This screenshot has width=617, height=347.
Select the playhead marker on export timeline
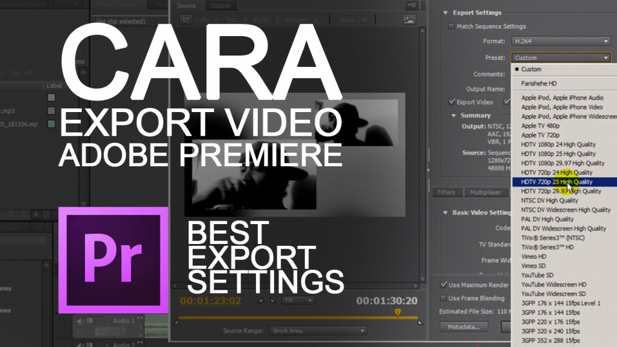[398, 312]
